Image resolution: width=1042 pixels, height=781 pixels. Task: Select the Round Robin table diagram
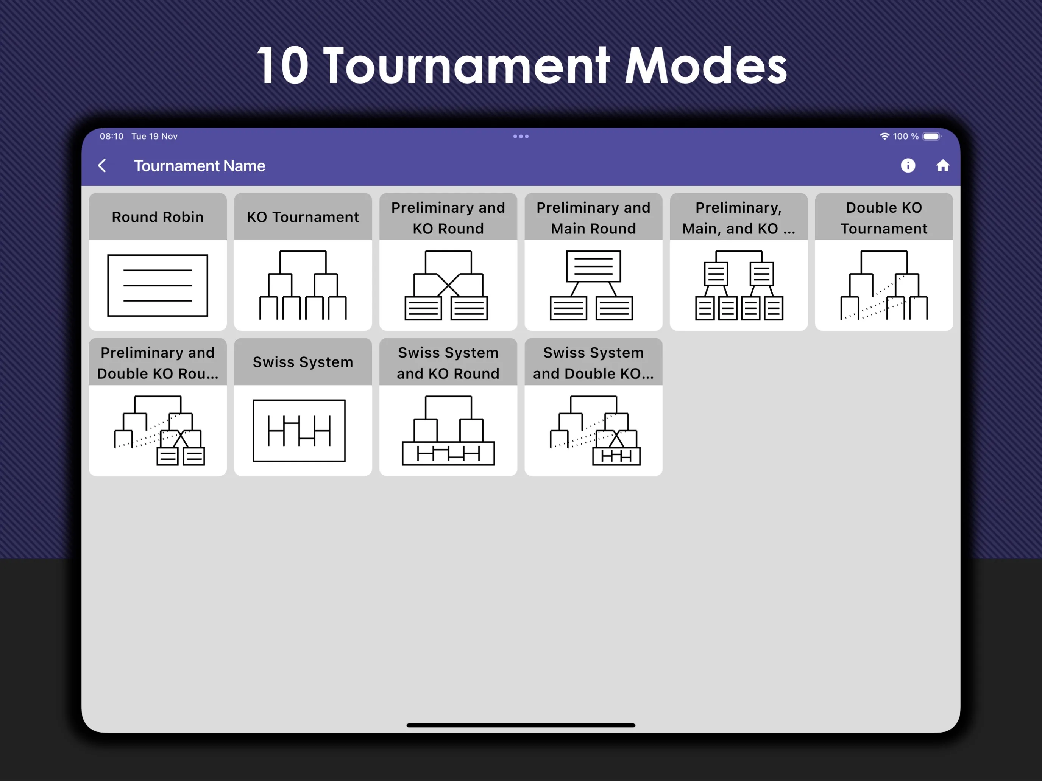[158, 285]
